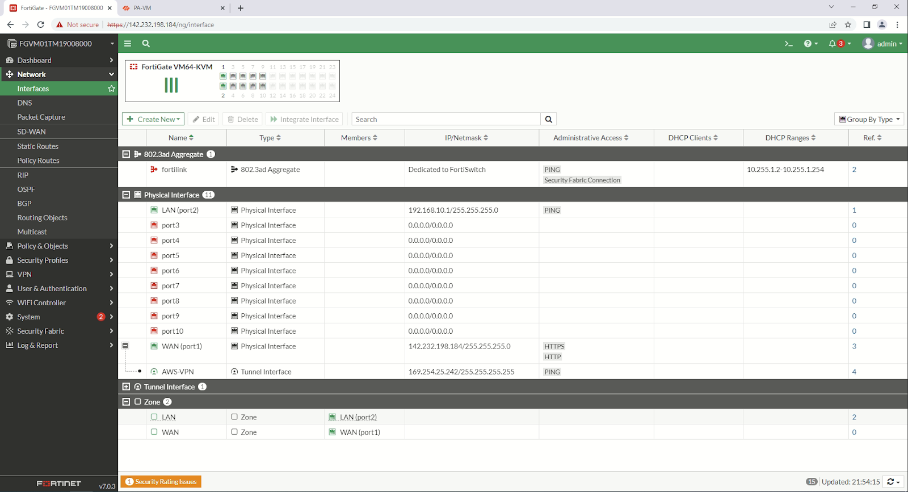Collapse the Zone group
The image size is (908, 492).
(126, 402)
